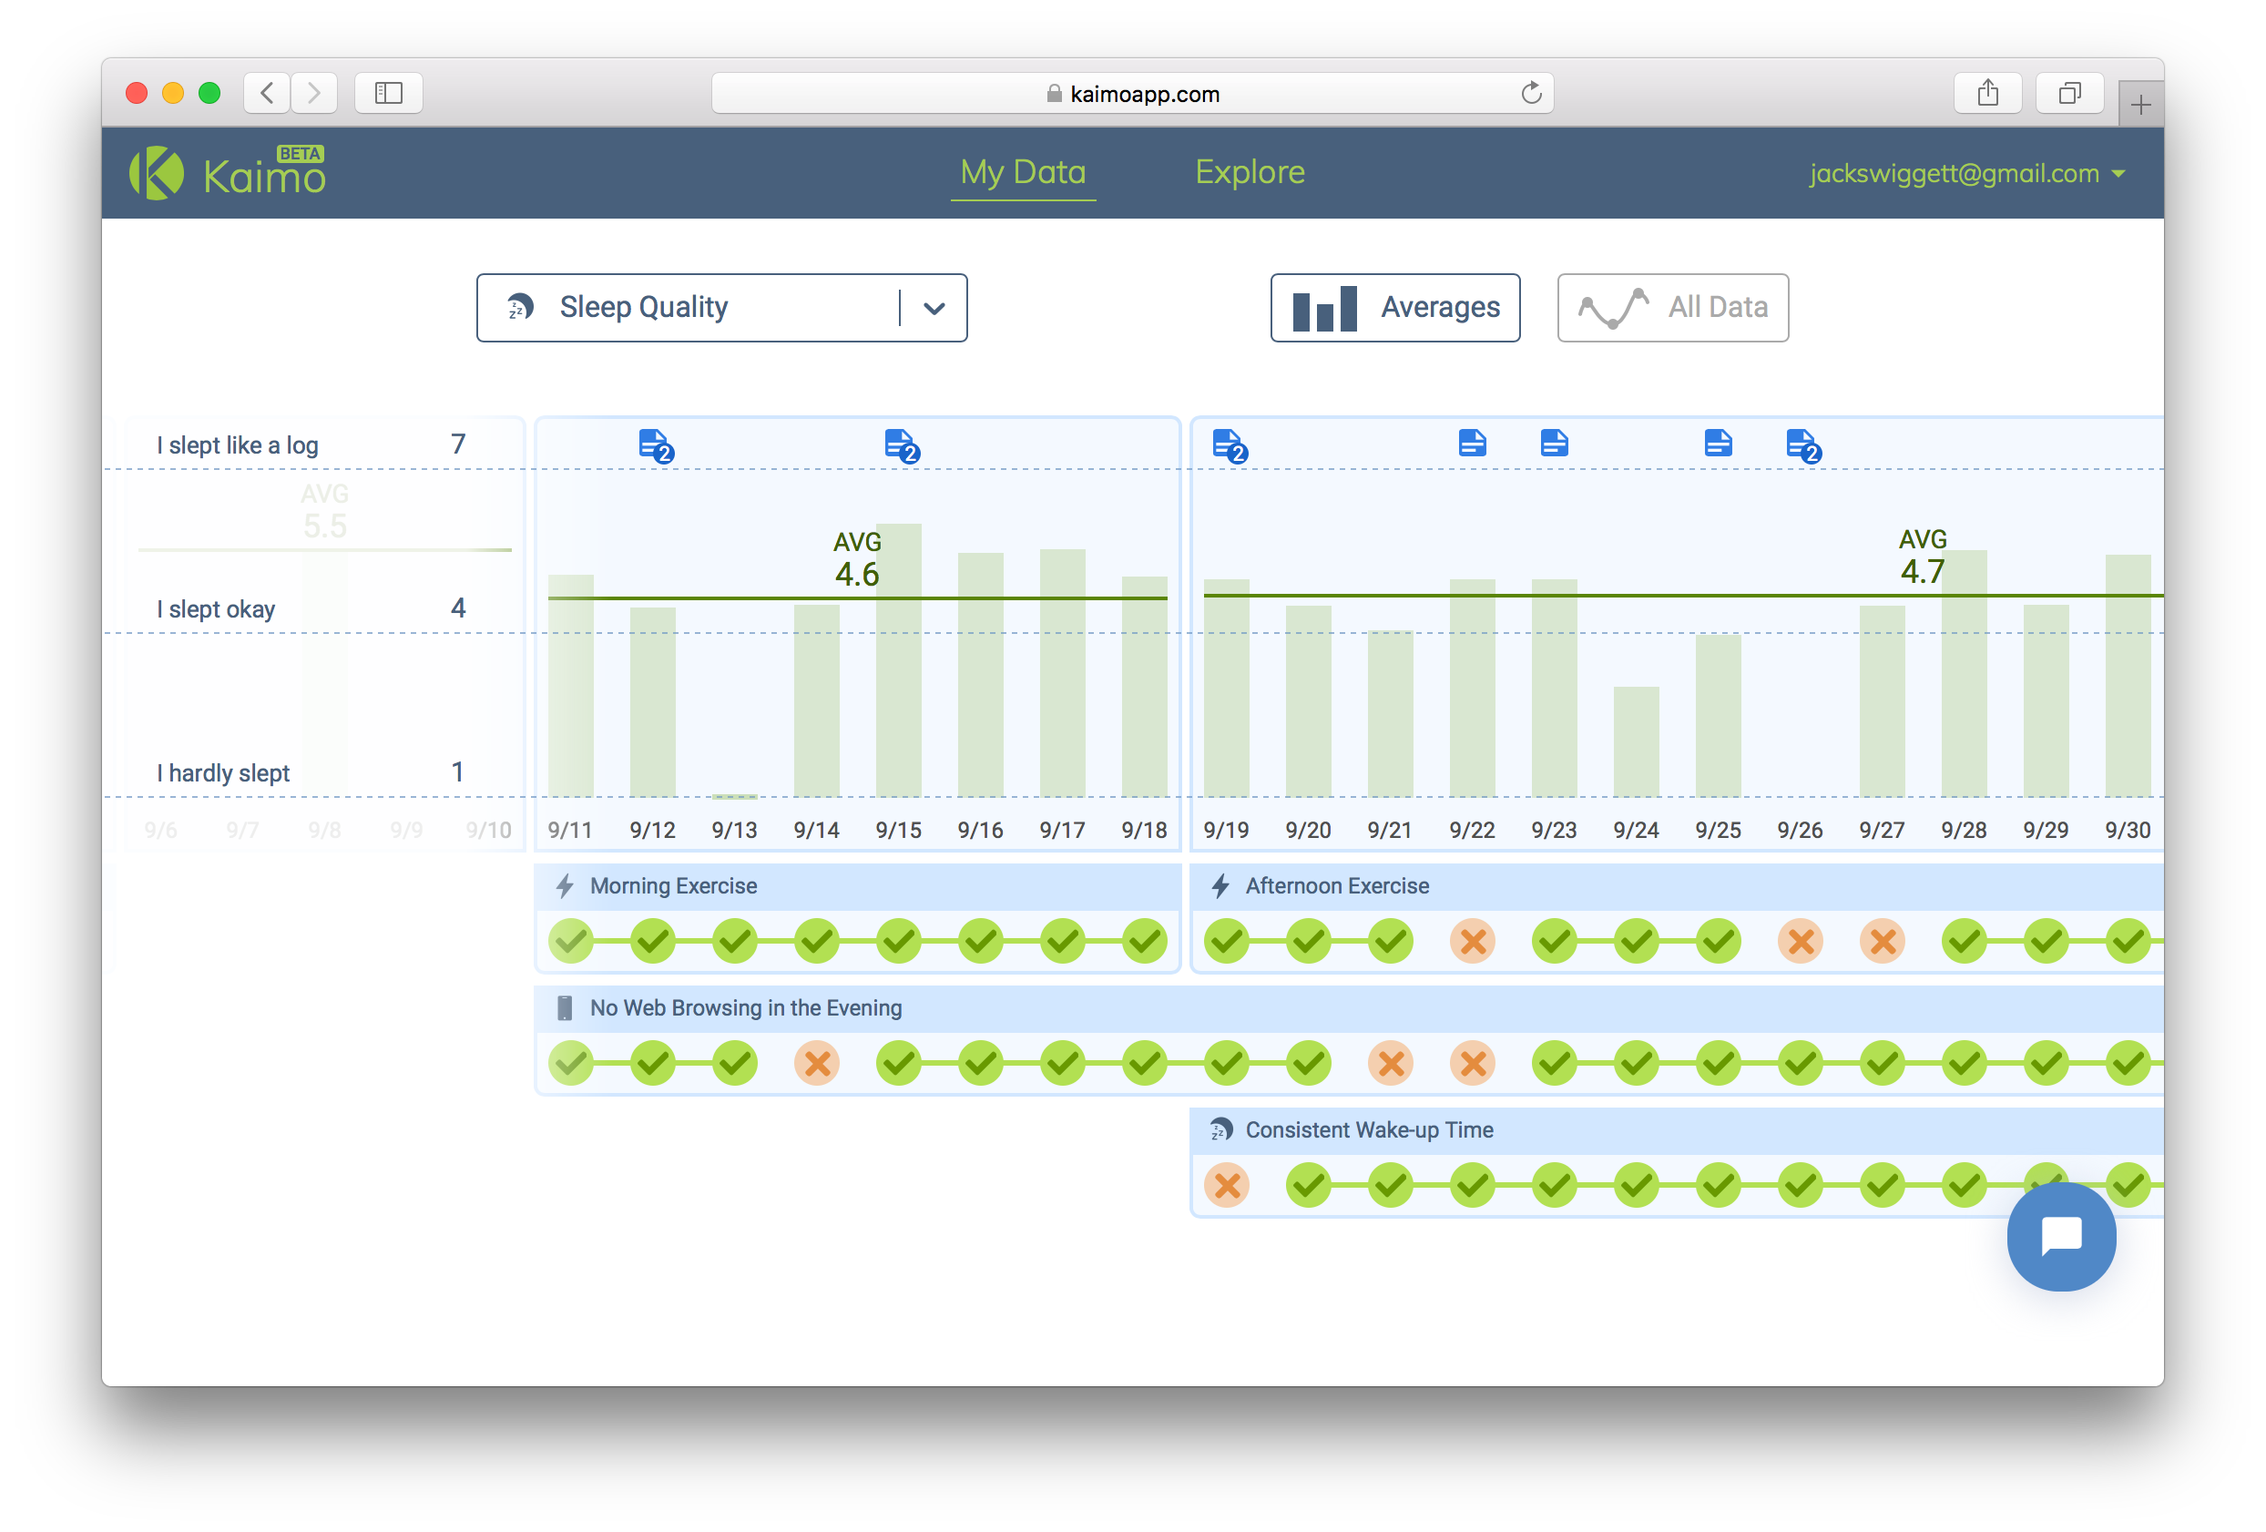
Task: Switch to the All Data view
Action: (1672, 307)
